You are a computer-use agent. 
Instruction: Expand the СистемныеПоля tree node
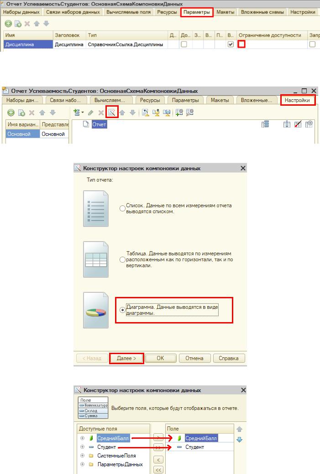pyautogui.click(x=83, y=456)
